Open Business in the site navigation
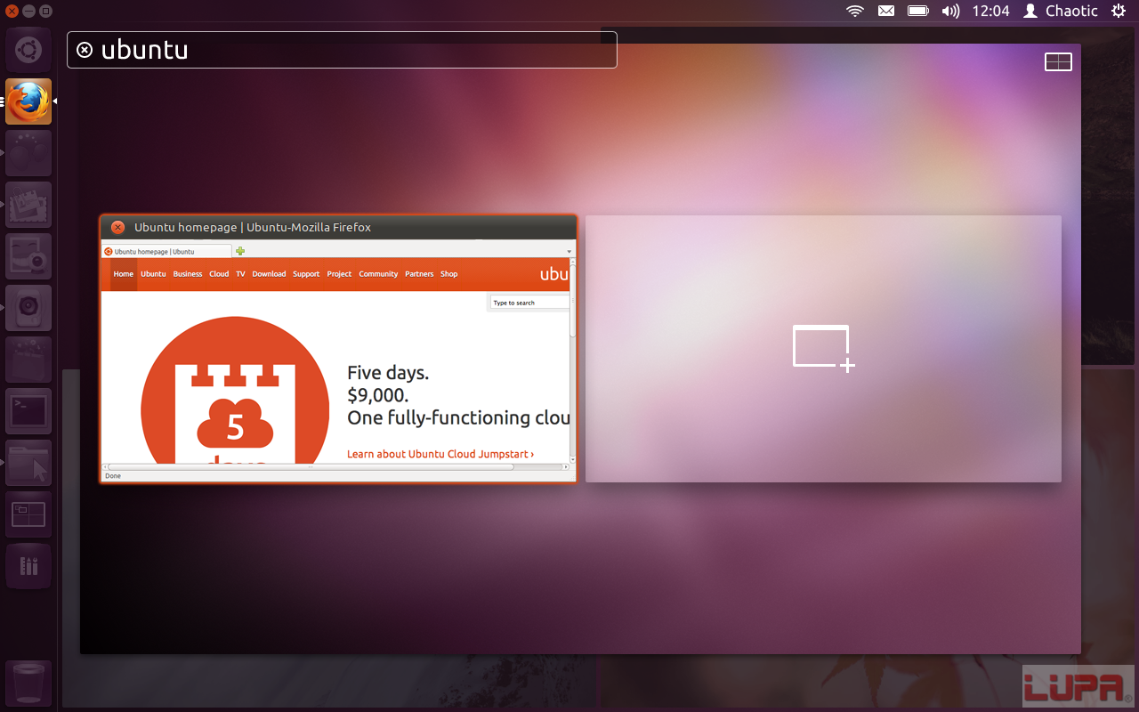The image size is (1139, 712). pos(188,274)
